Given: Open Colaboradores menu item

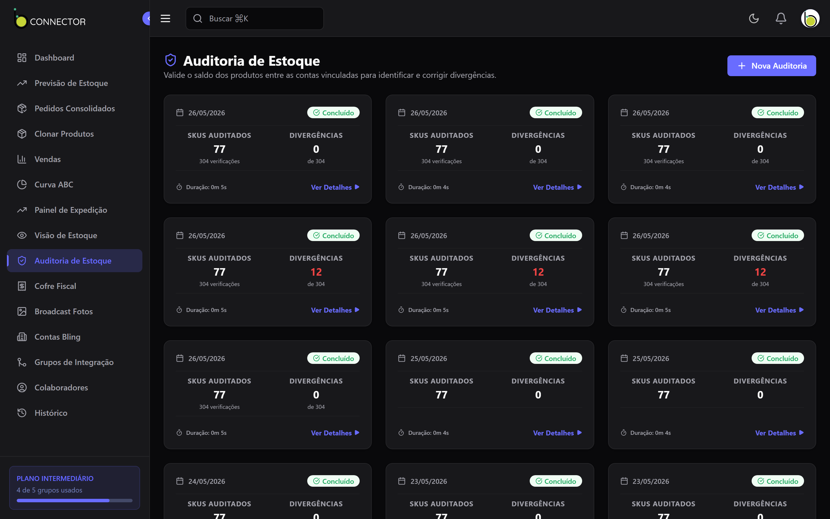Looking at the screenshot, I should (x=74, y=388).
